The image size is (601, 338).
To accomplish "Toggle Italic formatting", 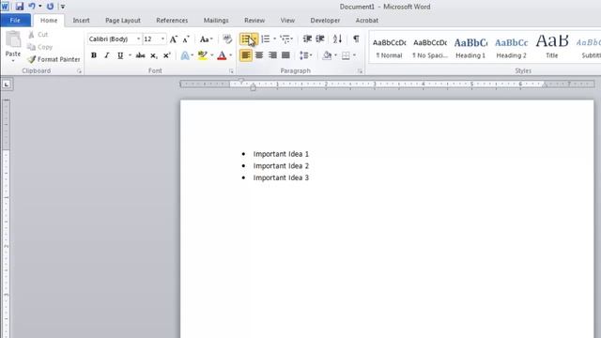I will pyautogui.click(x=107, y=55).
